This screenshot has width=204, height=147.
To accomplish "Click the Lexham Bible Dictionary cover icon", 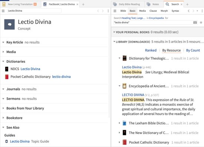I will click(x=125, y=123).
